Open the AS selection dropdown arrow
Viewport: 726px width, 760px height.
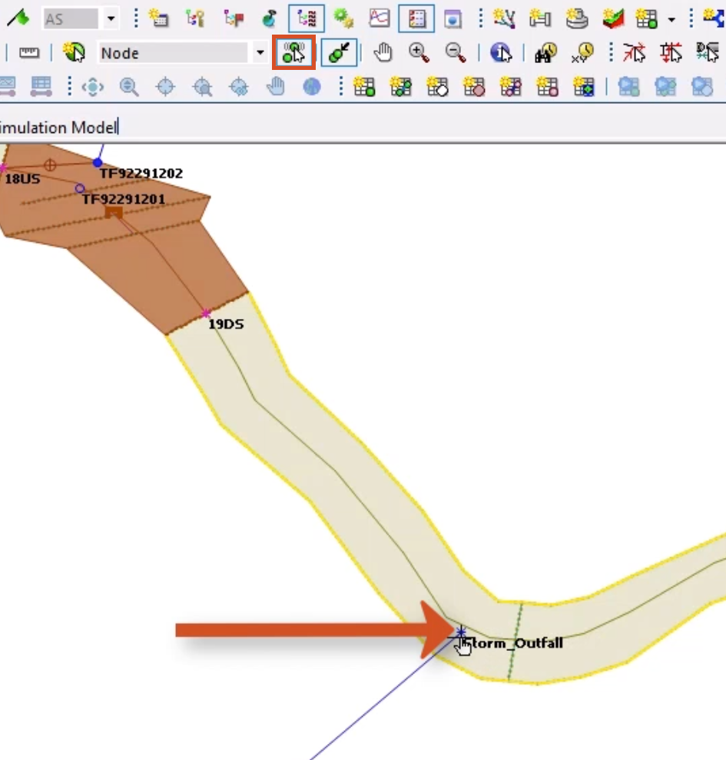click(x=111, y=19)
